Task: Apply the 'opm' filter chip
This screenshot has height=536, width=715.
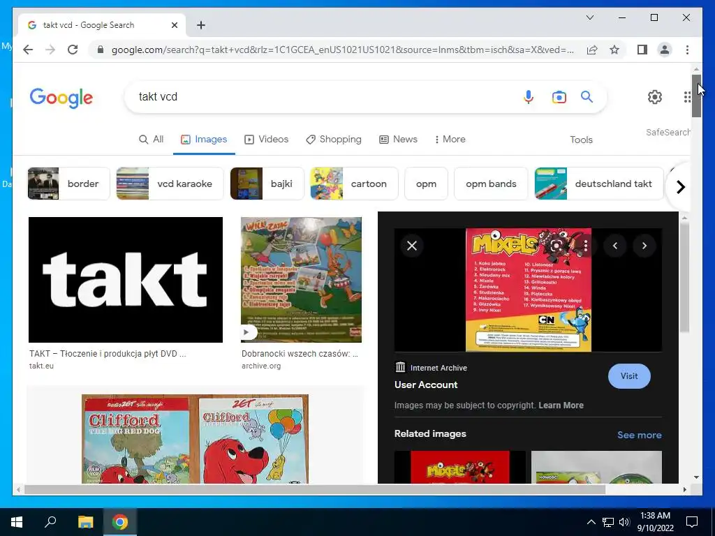Action: tap(426, 184)
